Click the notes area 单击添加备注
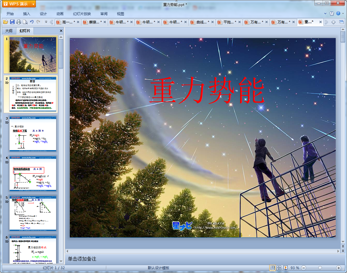Image resolution: width=347 pixels, height=273 pixels. pos(82,259)
